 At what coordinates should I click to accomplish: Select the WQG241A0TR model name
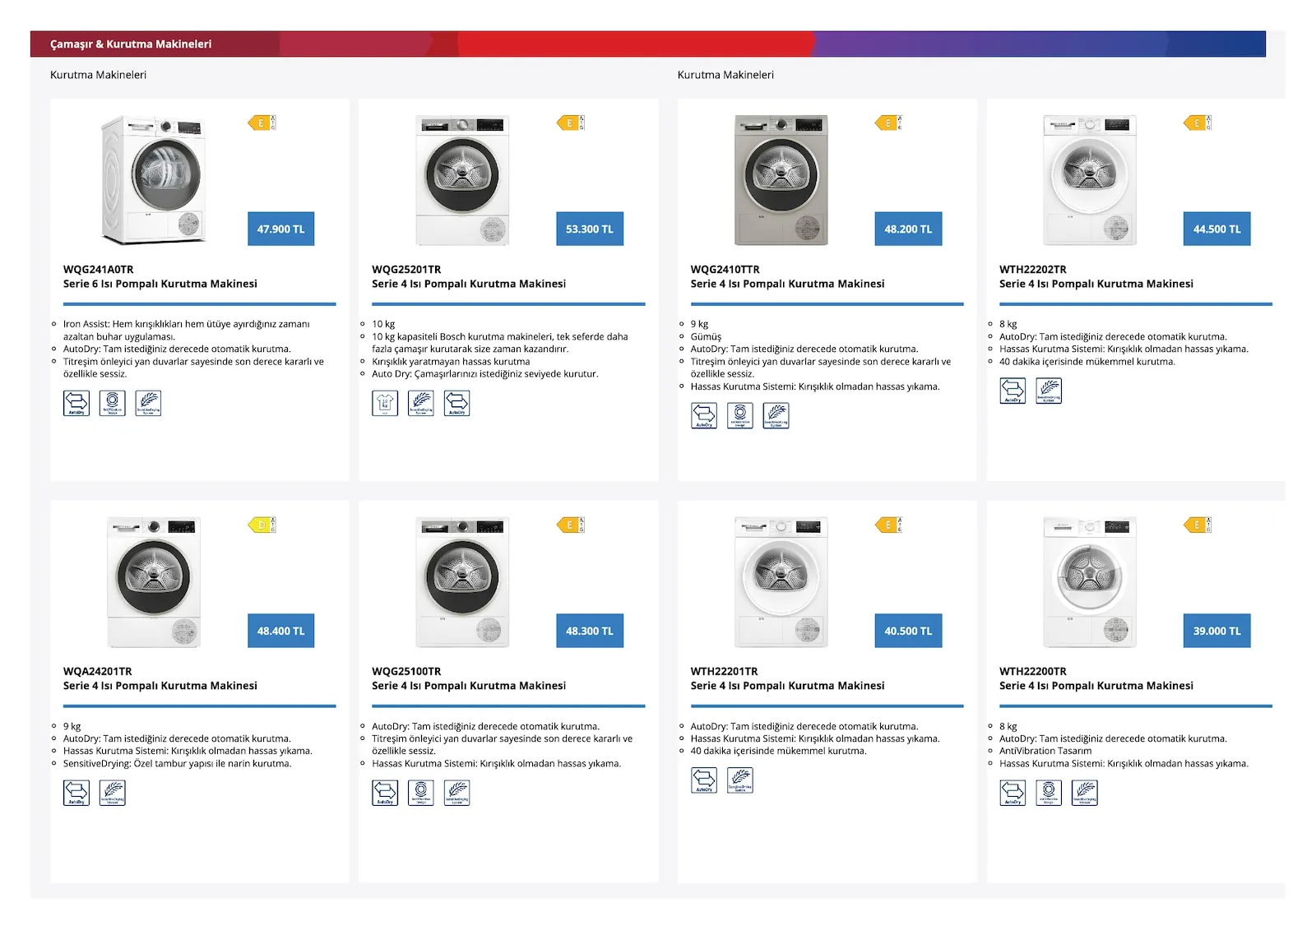point(99,270)
